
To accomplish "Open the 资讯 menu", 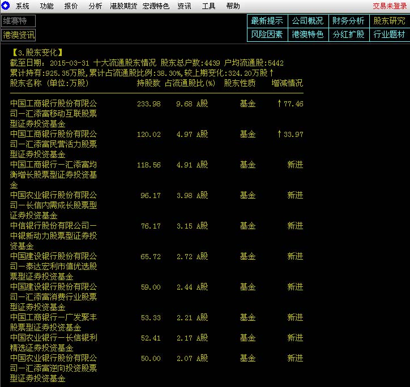I will coord(184,6).
